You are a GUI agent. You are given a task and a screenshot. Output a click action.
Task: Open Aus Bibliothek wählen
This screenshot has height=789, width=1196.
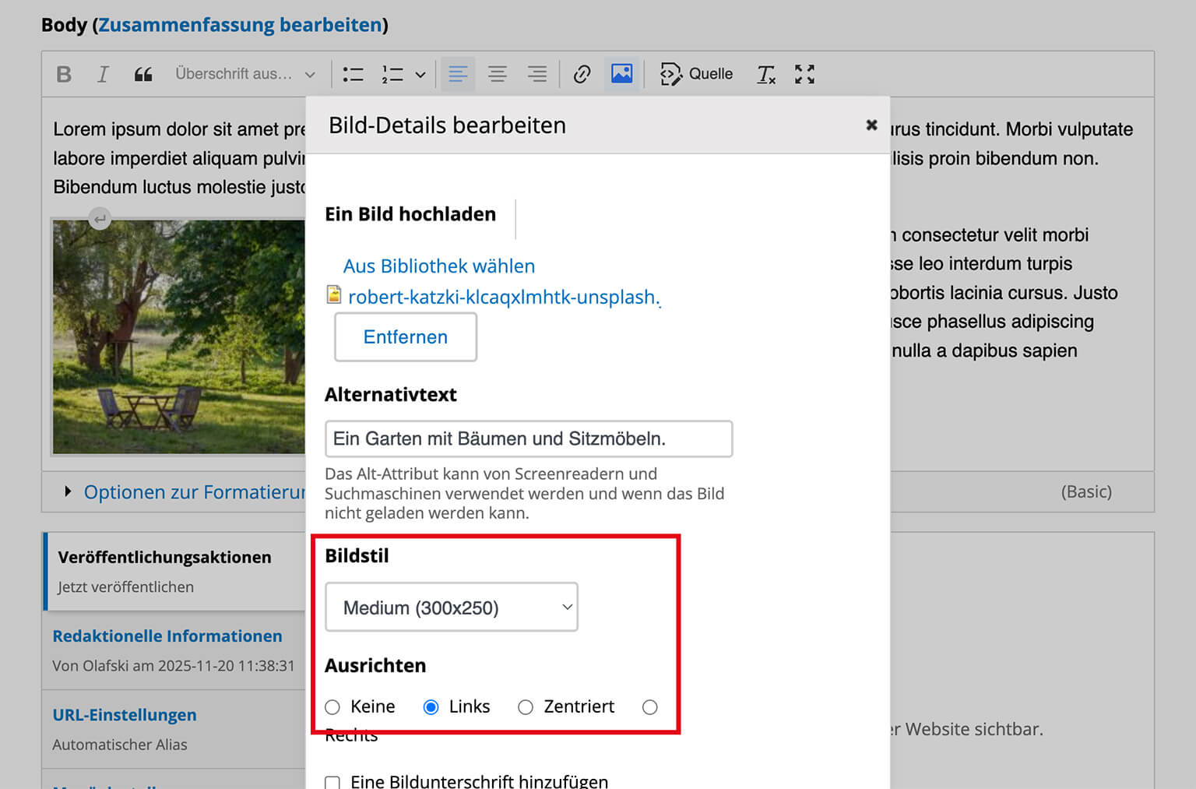tap(438, 266)
